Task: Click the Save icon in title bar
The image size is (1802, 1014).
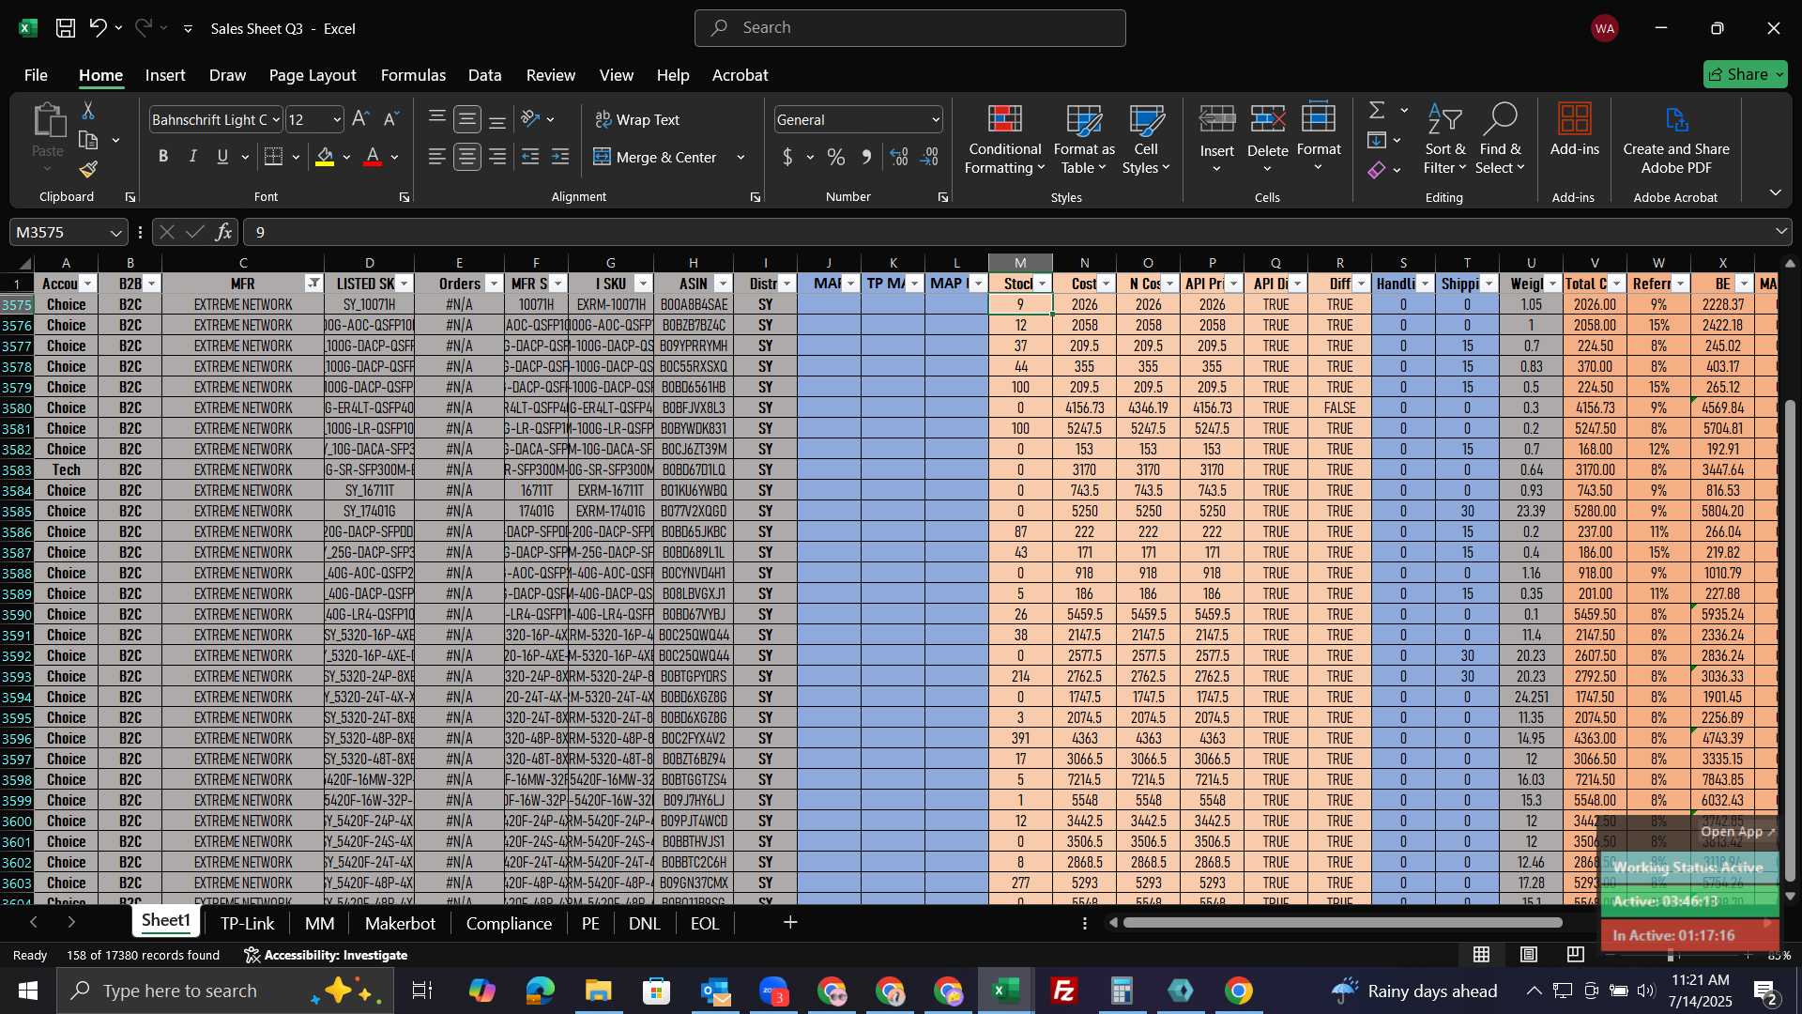Action: tap(66, 28)
